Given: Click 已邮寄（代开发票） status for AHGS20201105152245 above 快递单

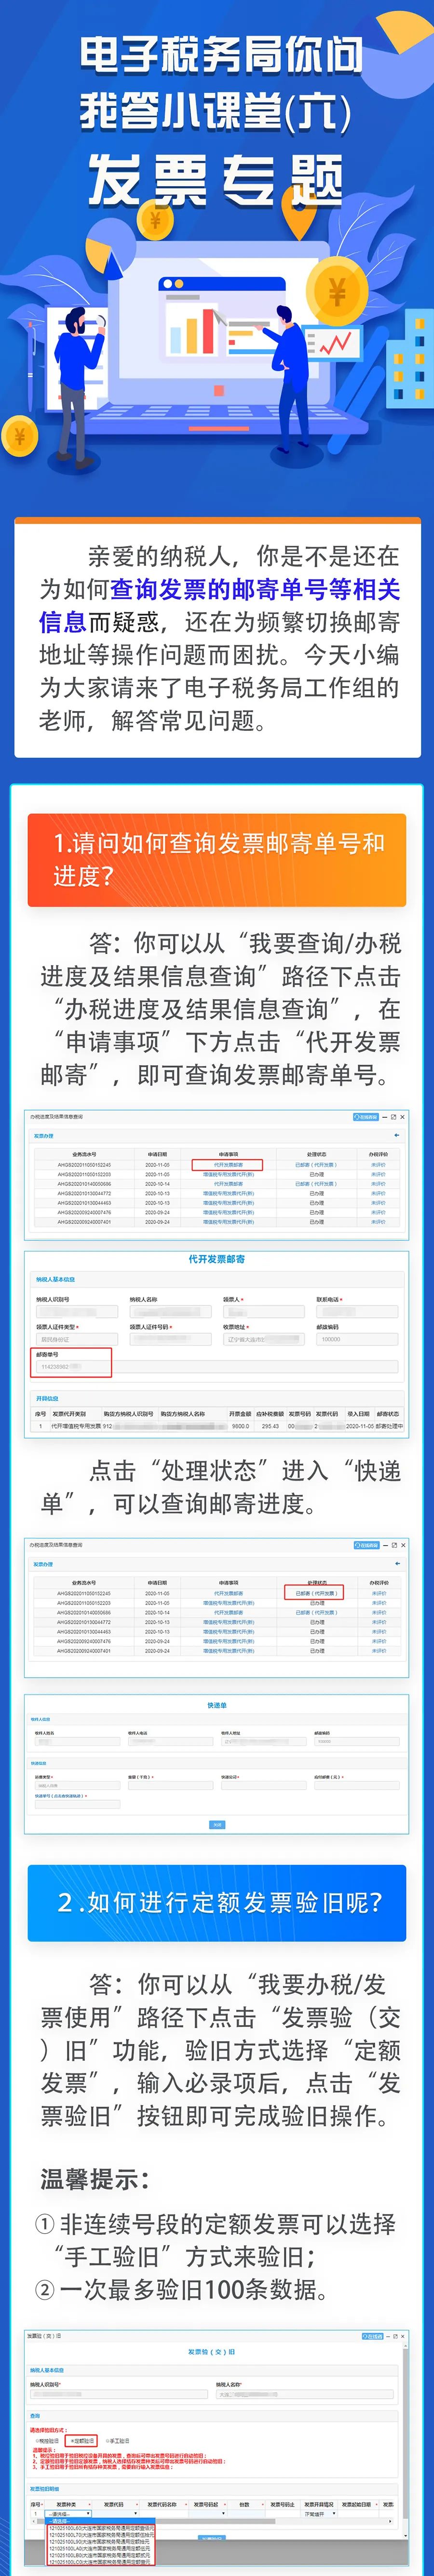Looking at the screenshot, I should click(x=316, y=1593).
